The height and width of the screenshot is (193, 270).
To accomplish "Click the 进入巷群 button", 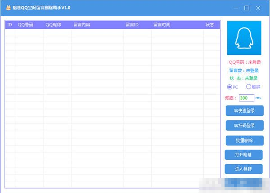I will click(x=243, y=169).
